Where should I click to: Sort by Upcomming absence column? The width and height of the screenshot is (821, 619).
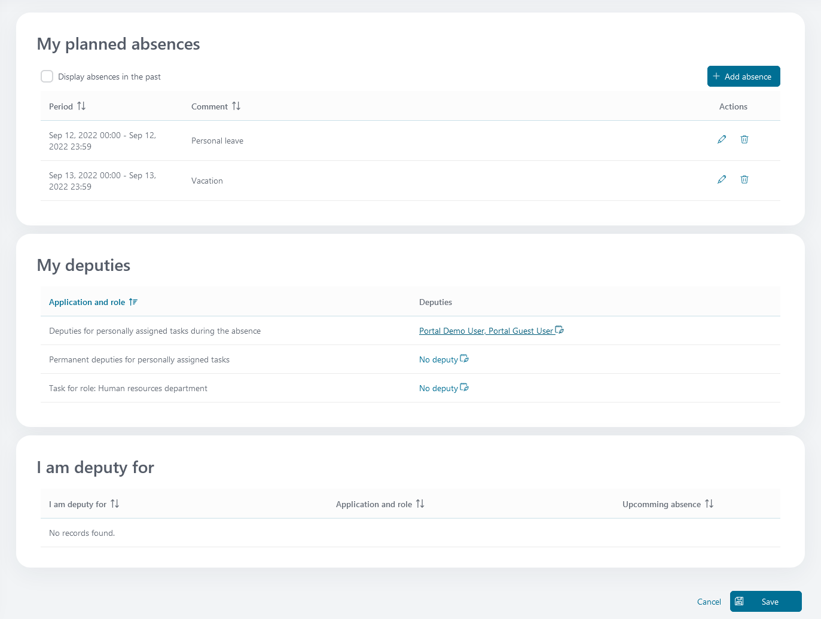point(709,504)
